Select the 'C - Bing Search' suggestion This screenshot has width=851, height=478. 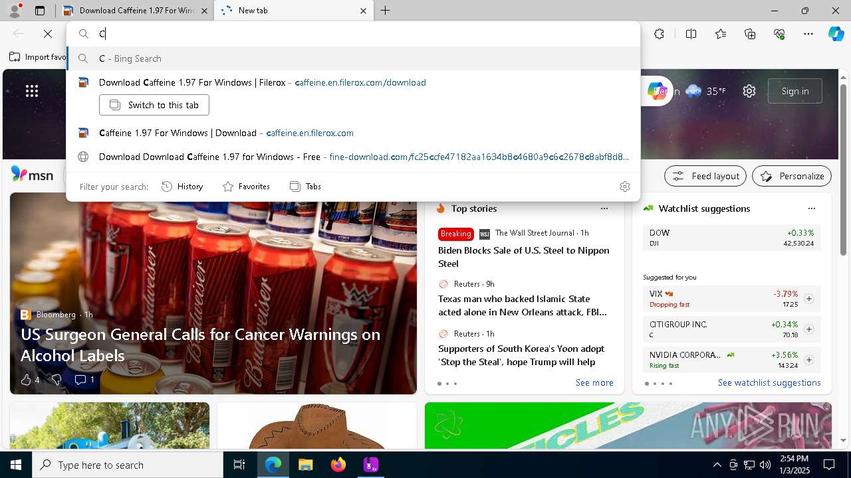click(x=353, y=58)
